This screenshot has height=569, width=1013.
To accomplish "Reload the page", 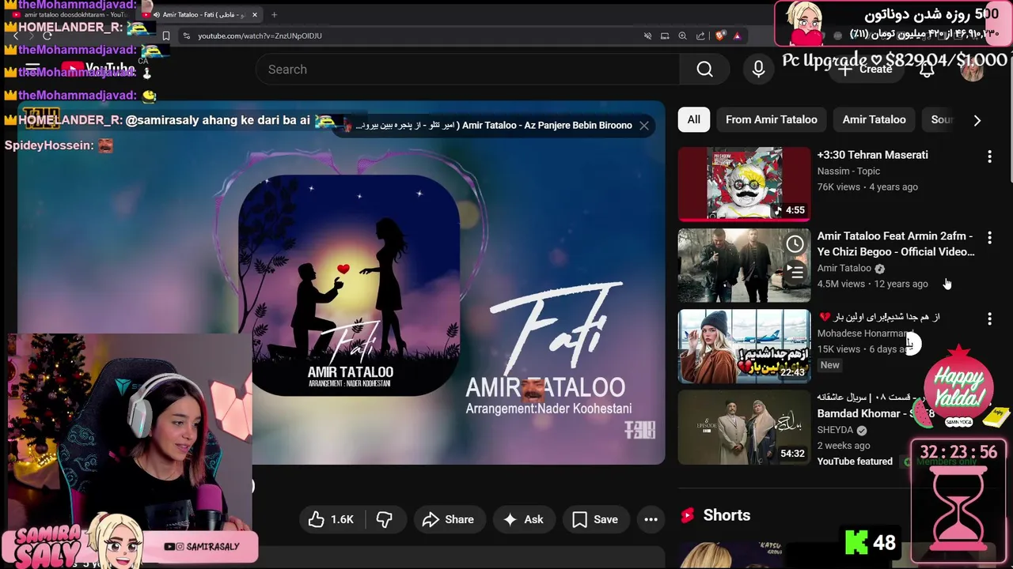I will coord(47,36).
